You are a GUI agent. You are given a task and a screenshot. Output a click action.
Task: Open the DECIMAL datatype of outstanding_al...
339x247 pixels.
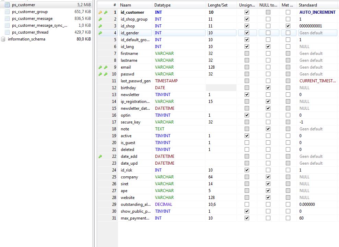tap(163, 204)
